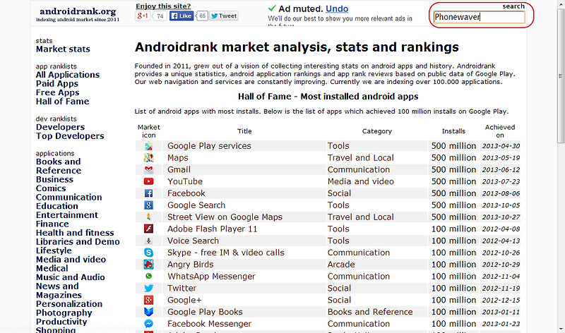Screen dimensions: 565x333
Task: Open Books and Reference sidebar category
Action: point(59,166)
